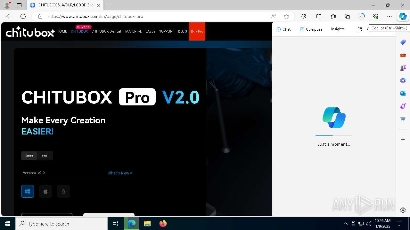Launch Firefox from the taskbar
The image size is (410, 230).
point(163,224)
